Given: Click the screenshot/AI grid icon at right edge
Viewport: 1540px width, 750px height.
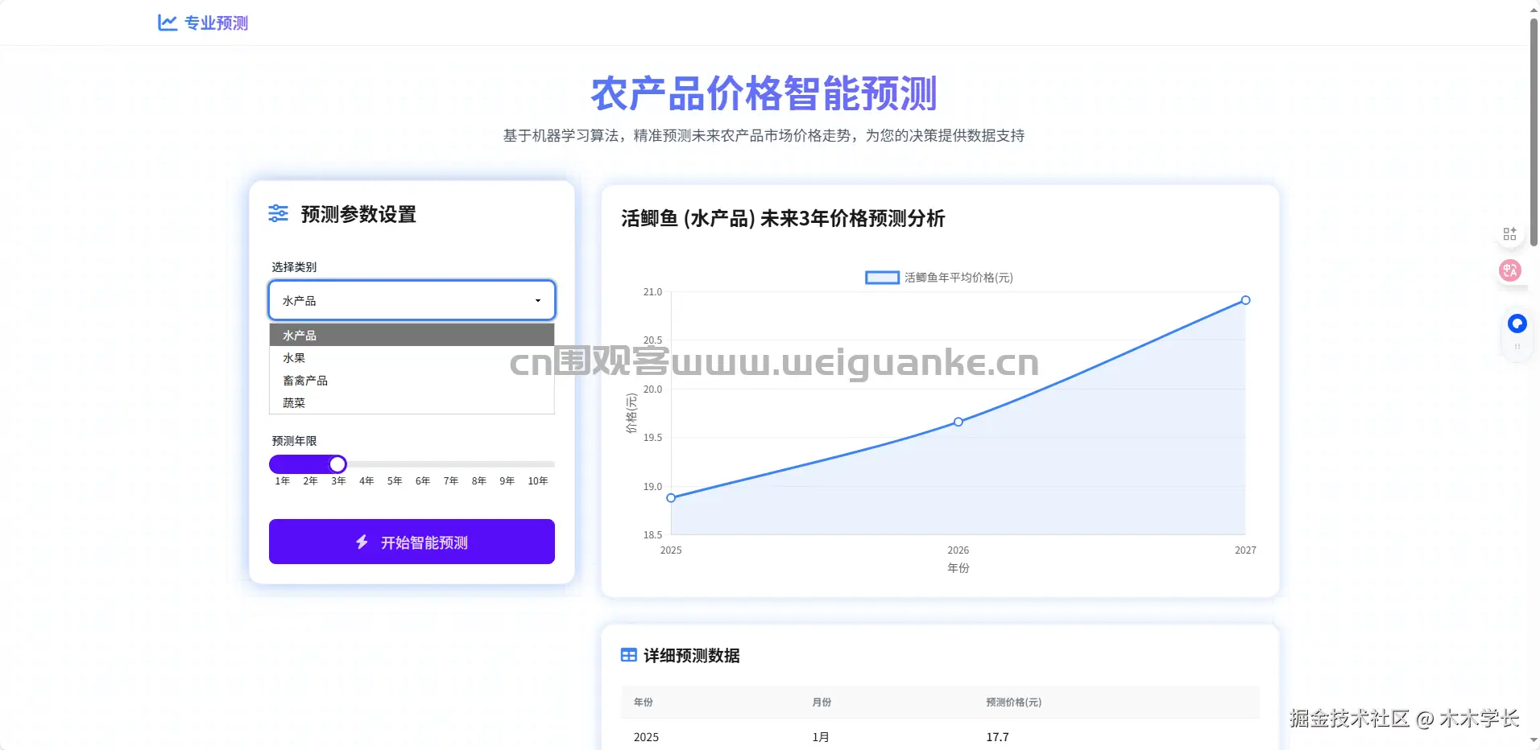Looking at the screenshot, I should click(1509, 233).
